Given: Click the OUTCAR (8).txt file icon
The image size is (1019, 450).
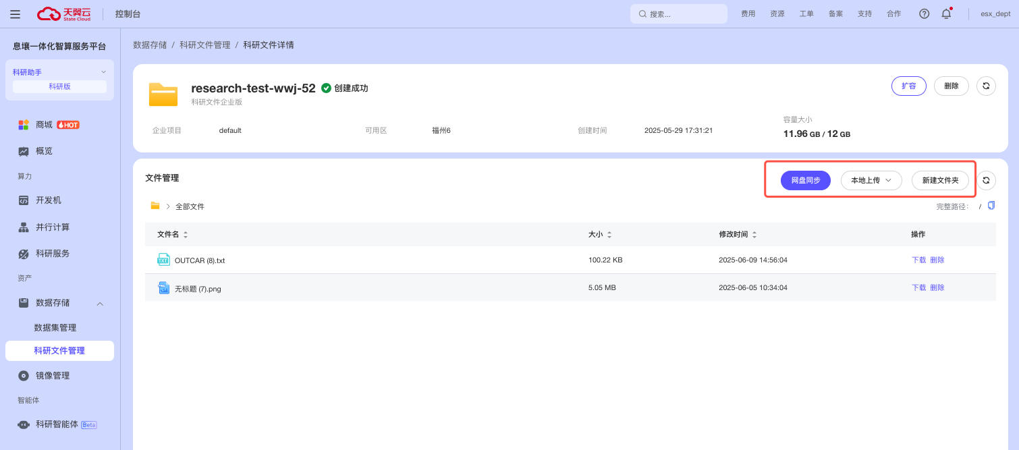Looking at the screenshot, I should [163, 260].
